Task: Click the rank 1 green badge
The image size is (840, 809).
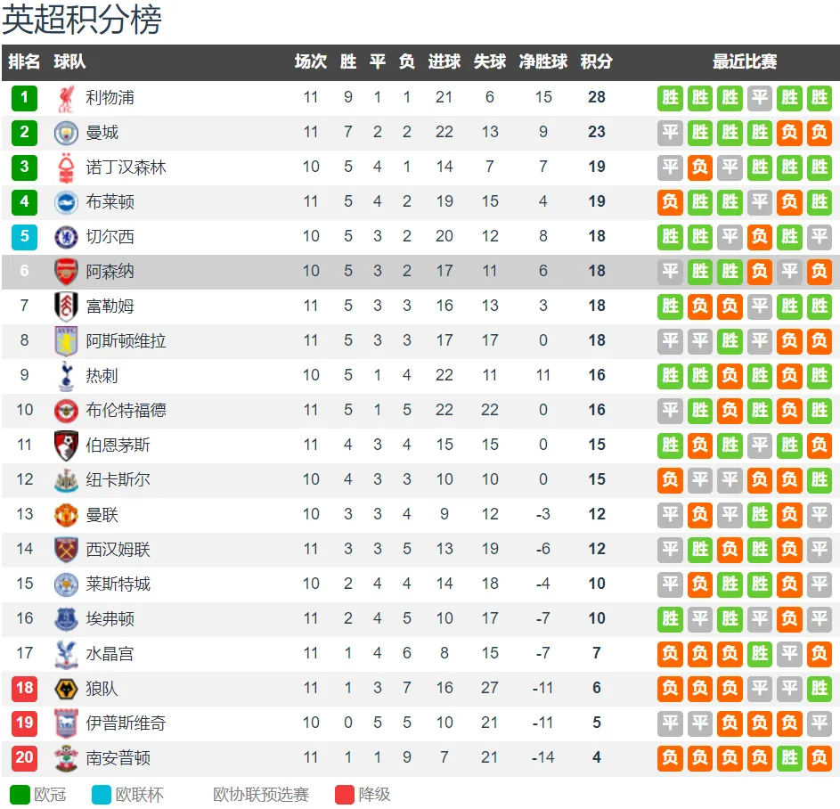Action: (24, 98)
